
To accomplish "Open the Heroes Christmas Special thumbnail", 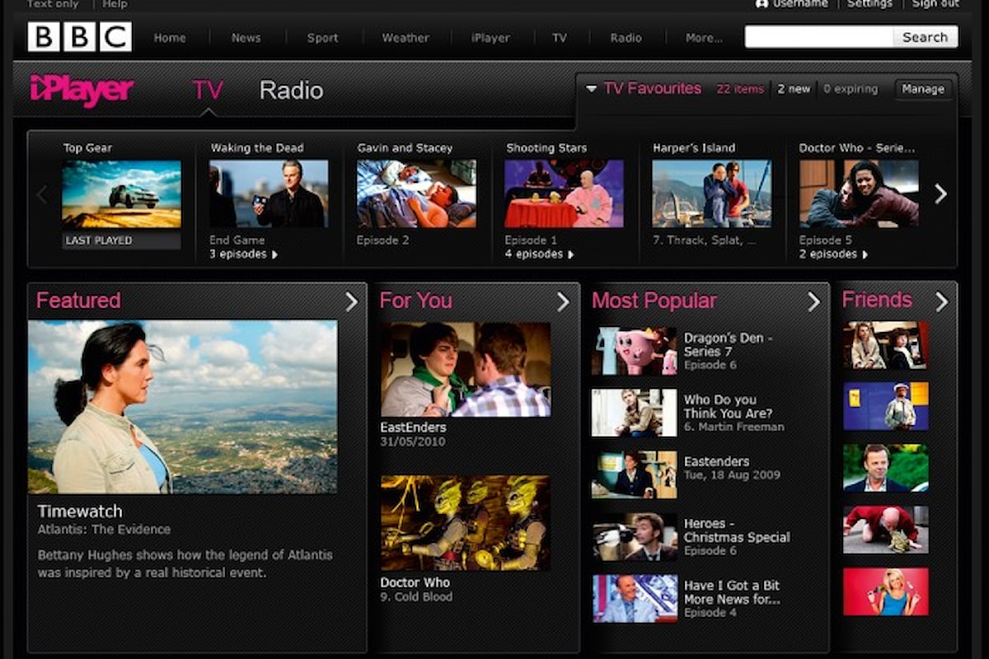I will pyautogui.click(x=634, y=536).
